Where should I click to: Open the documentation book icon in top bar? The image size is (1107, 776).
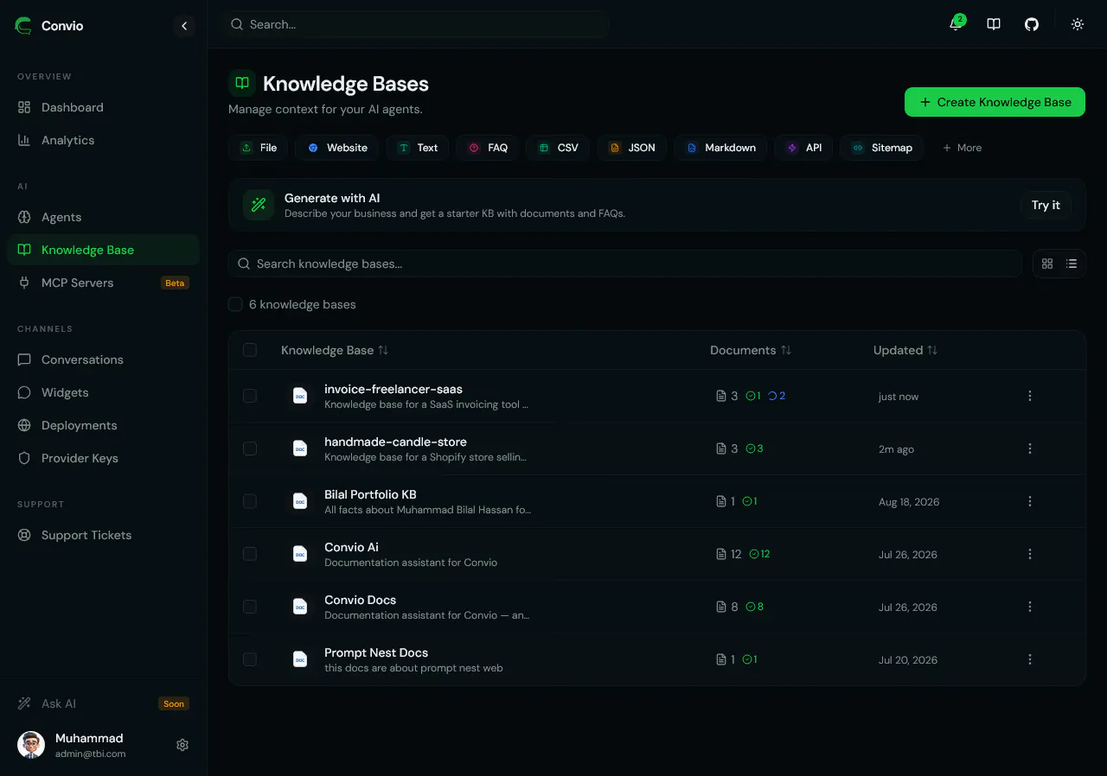[x=994, y=24]
